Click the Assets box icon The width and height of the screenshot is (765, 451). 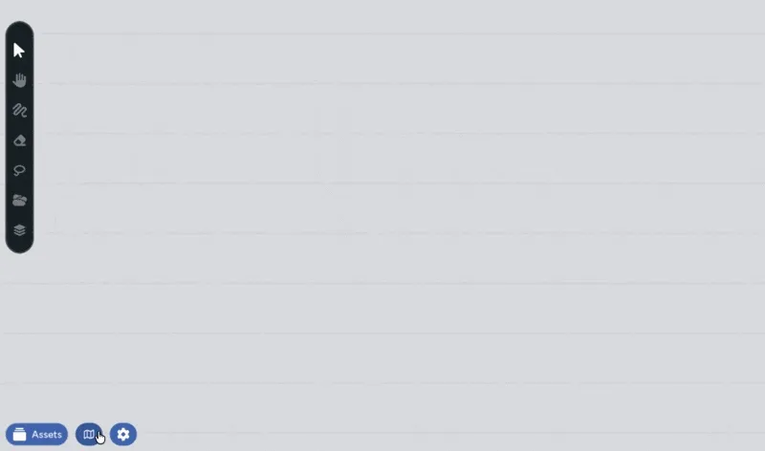pyautogui.click(x=19, y=434)
